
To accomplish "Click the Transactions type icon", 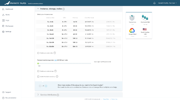I will (x=133, y=18).
